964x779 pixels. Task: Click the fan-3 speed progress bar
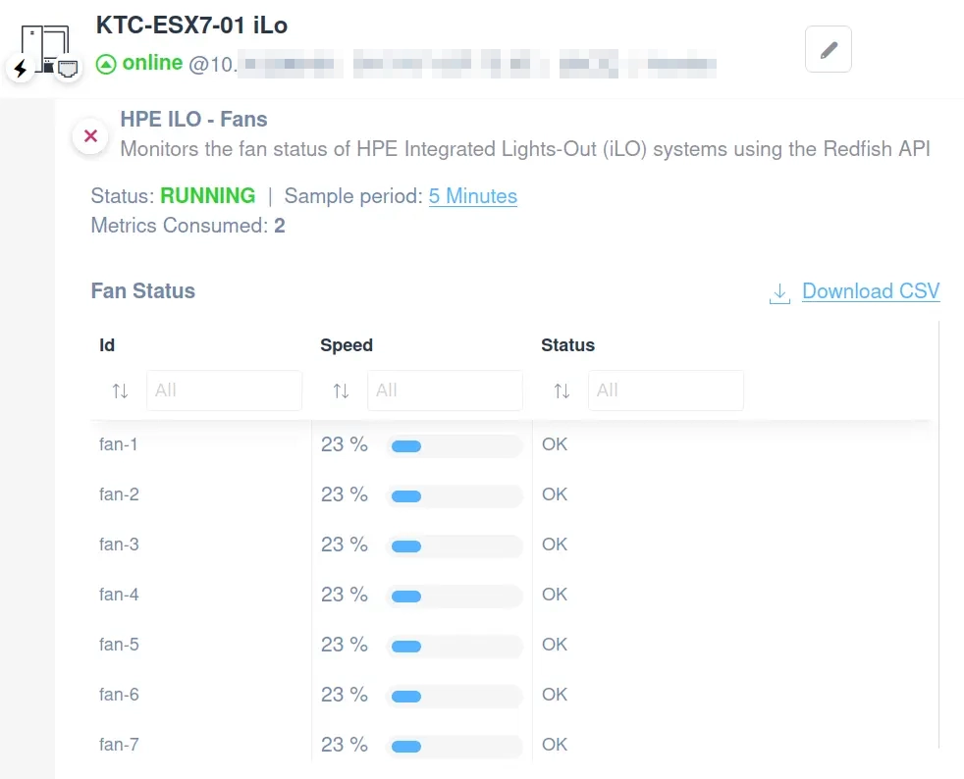(x=454, y=545)
